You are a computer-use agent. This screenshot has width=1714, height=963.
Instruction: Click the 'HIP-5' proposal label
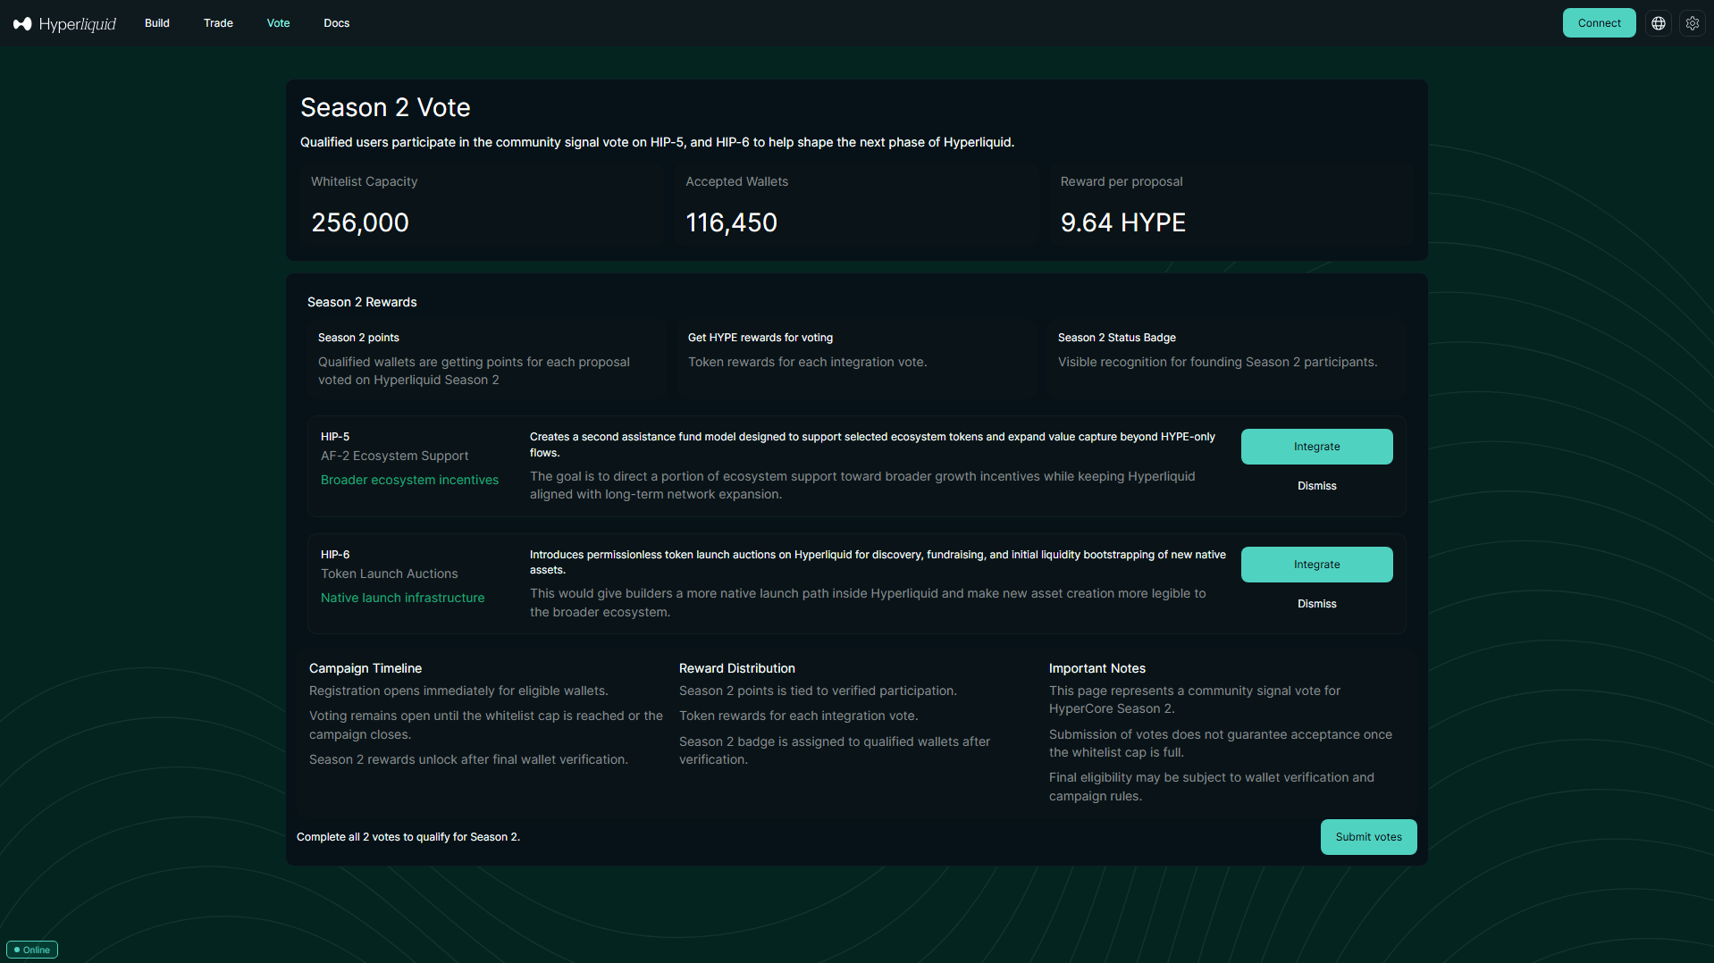[x=334, y=437]
